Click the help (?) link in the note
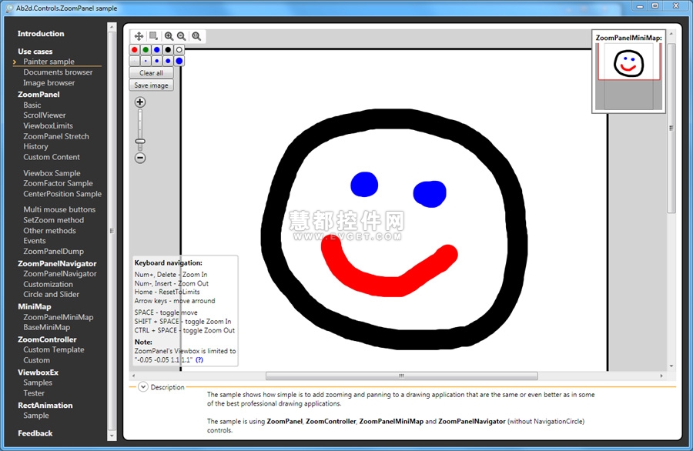This screenshot has width=693, height=451. click(199, 359)
